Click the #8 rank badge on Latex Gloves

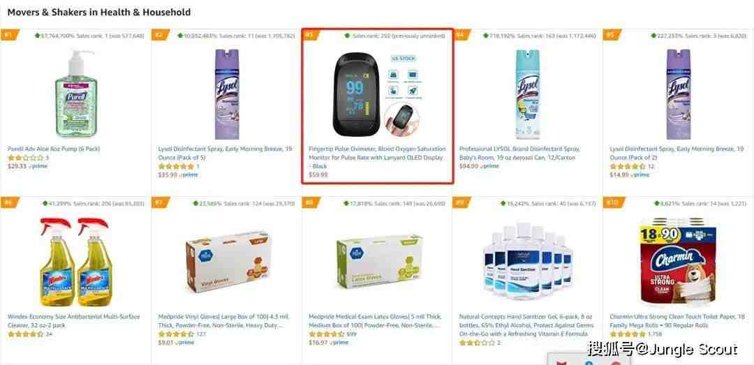311,202
